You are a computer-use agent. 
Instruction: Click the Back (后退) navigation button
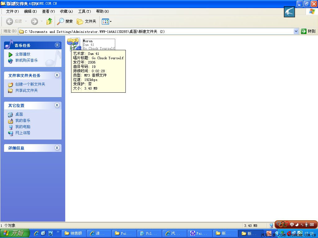[14, 21]
